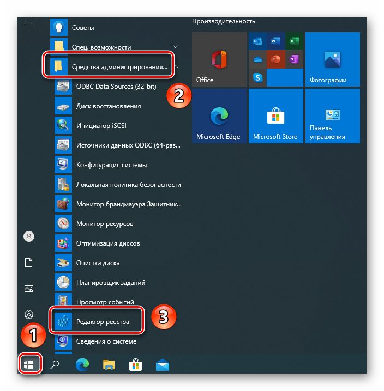The height and width of the screenshot is (391, 384).
Task: Open the Советы app icon
Action: tap(59, 27)
